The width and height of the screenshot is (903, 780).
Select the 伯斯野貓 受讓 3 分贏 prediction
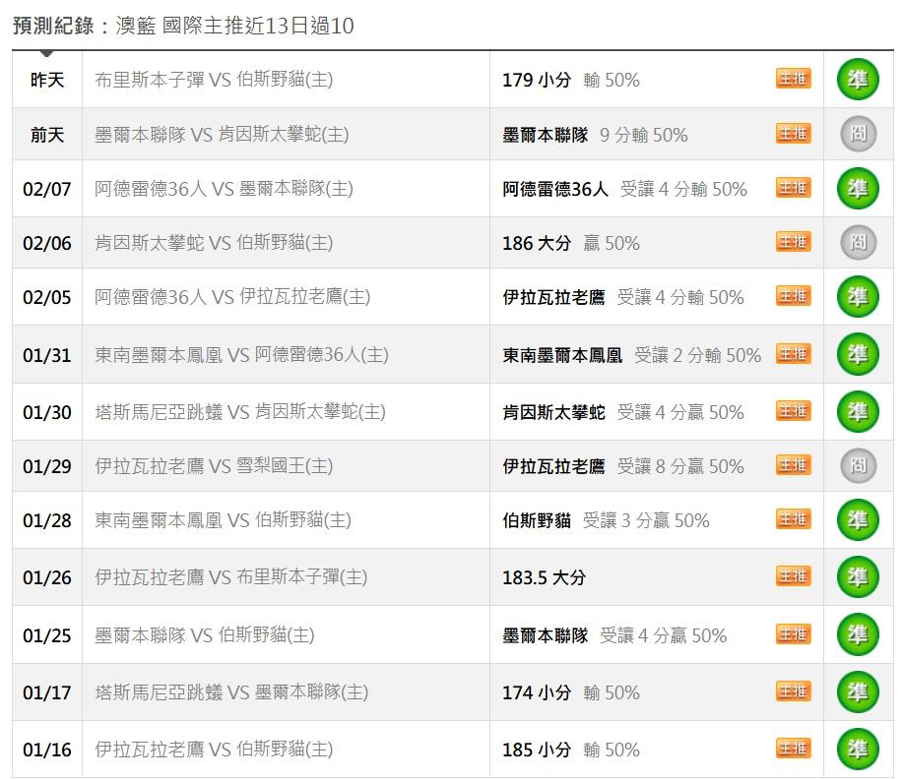point(606,520)
